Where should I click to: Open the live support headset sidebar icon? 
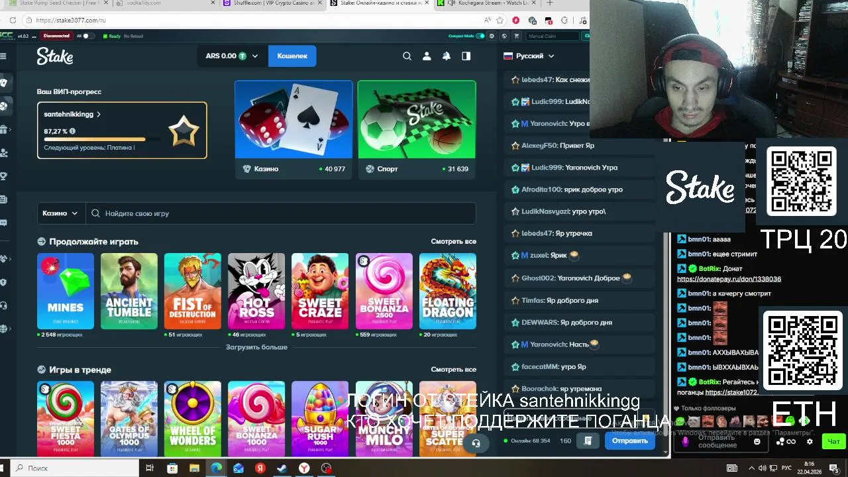tap(3, 305)
